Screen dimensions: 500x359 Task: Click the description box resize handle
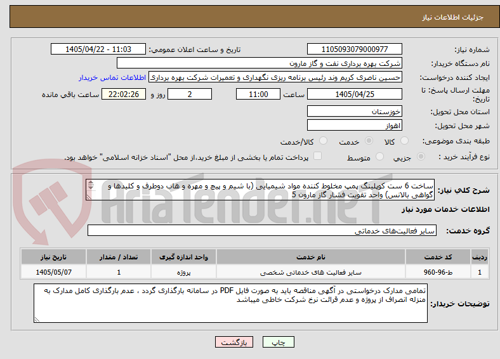coord(89,197)
